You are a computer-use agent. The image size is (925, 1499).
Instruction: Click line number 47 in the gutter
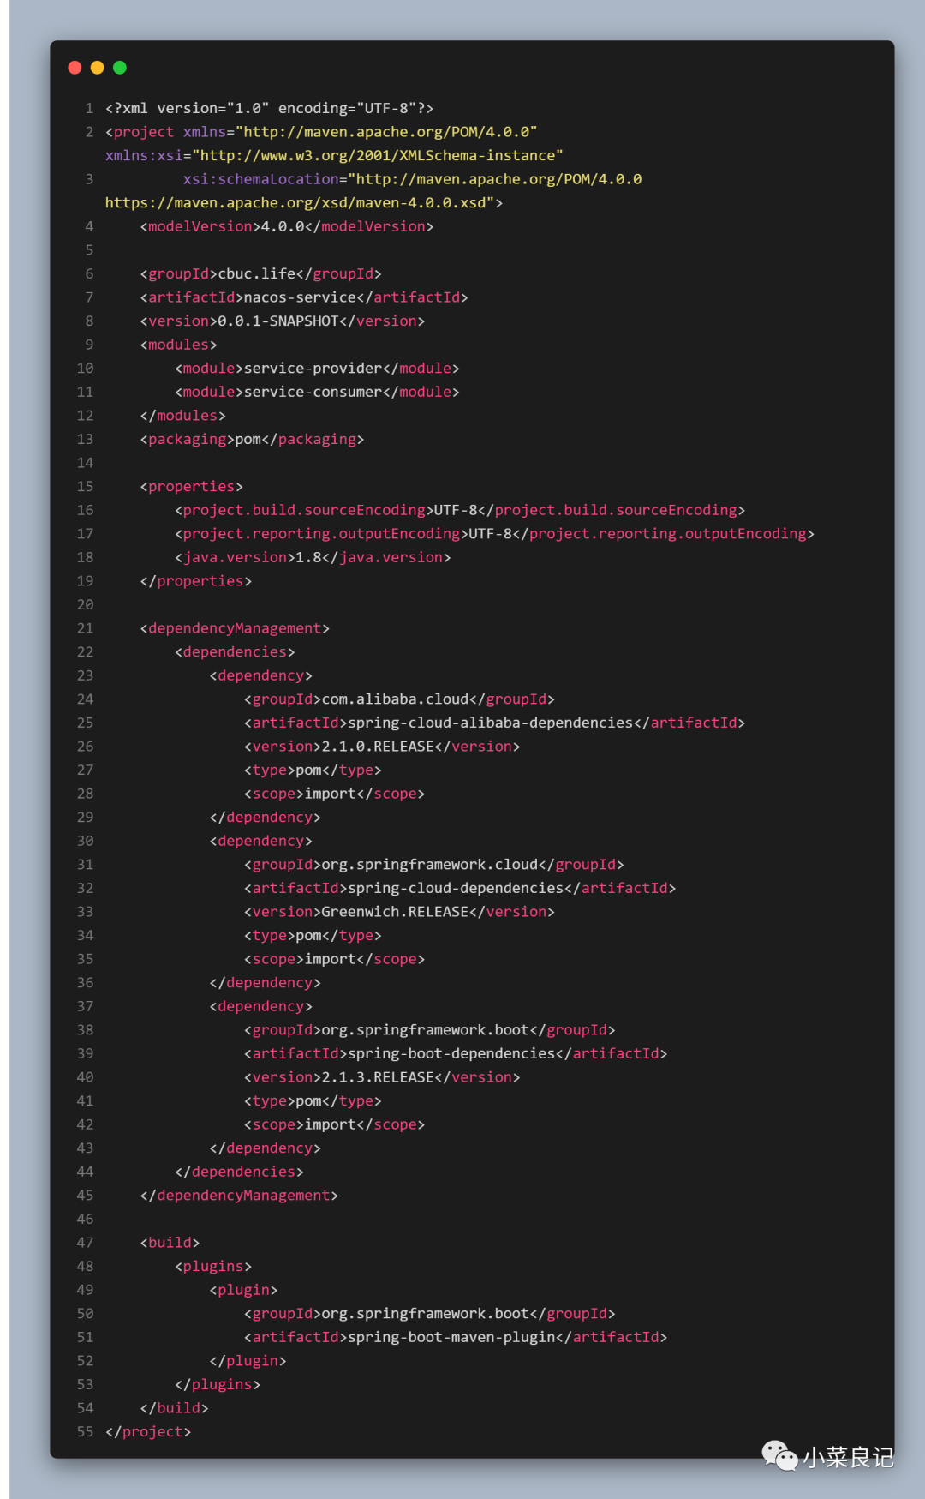pyautogui.click(x=85, y=1243)
